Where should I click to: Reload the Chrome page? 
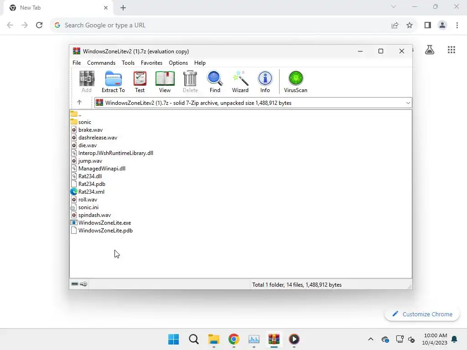point(39,25)
